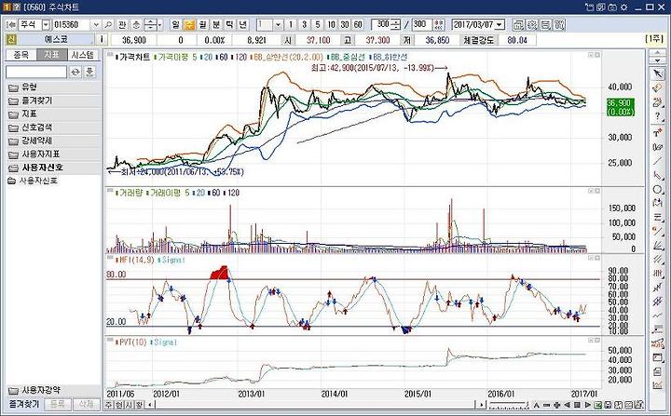Click the zoom out minus icon below chart
Screen dimensions: 671x416
tap(546, 405)
